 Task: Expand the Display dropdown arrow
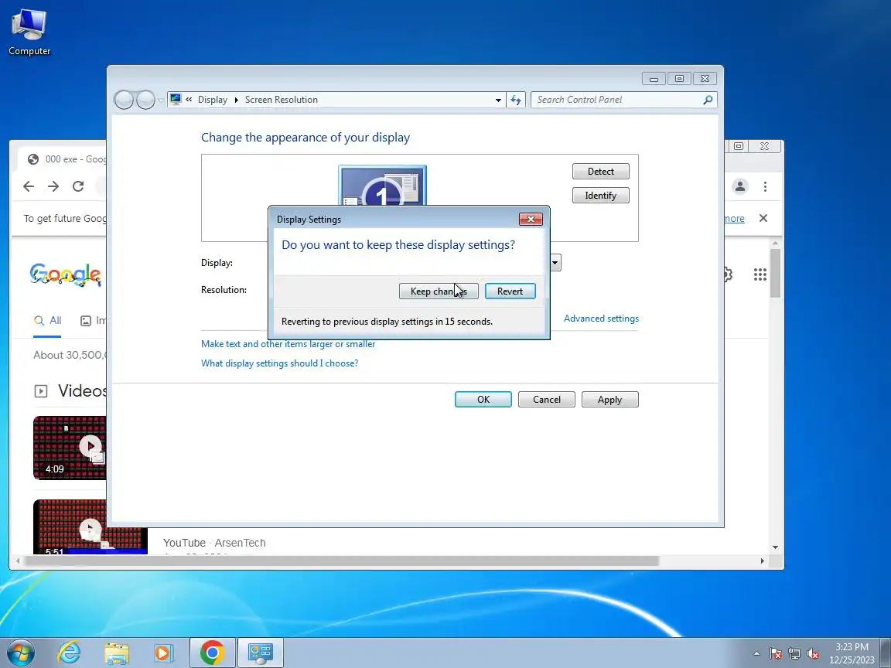(x=555, y=262)
